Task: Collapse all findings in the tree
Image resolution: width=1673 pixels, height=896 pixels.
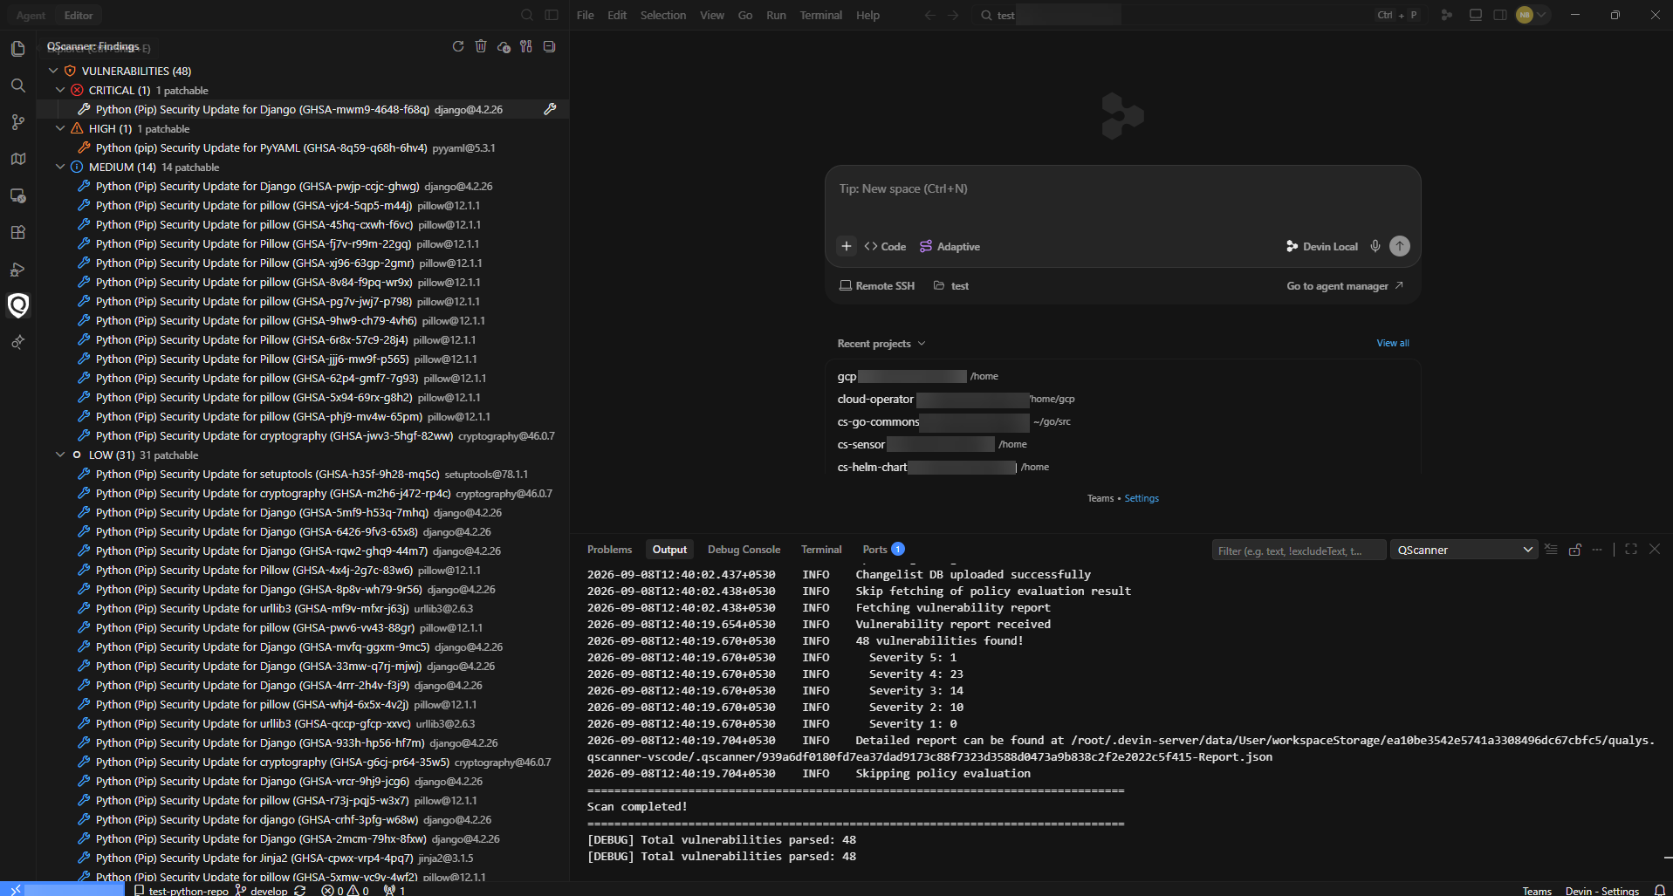Action: pos(549,46)
